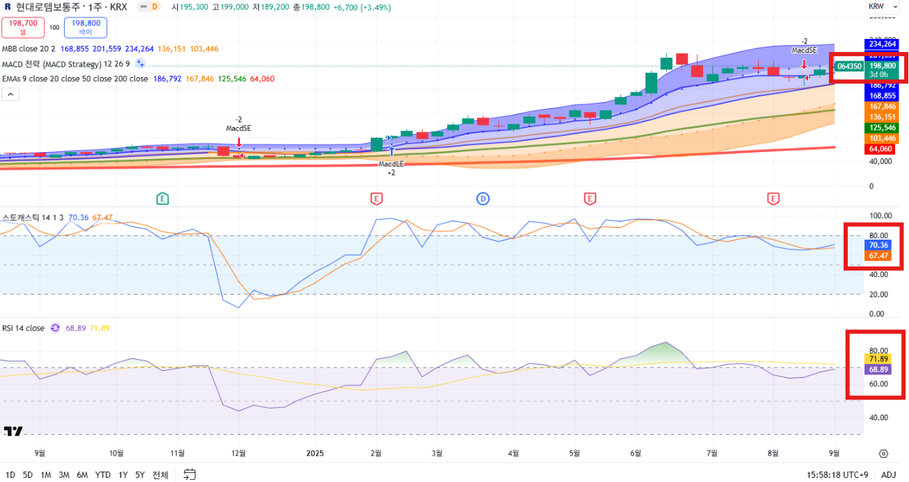Switch to the 1M range
The image size is (909, 482).
point(46,475)
